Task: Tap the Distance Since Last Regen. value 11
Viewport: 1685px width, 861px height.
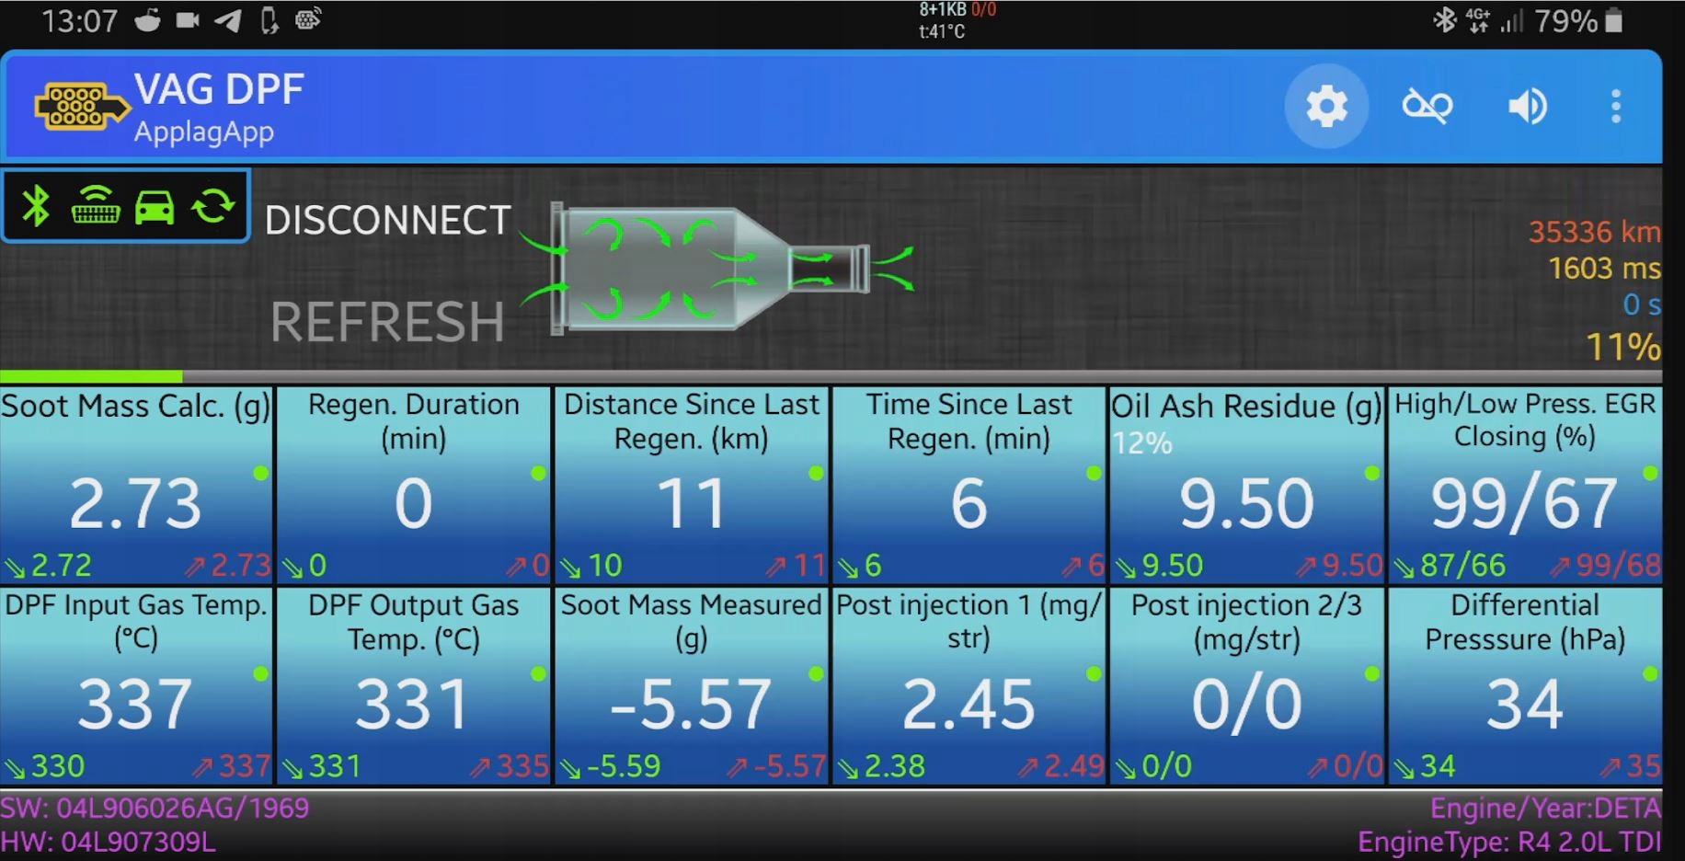Action: point(692,504)
